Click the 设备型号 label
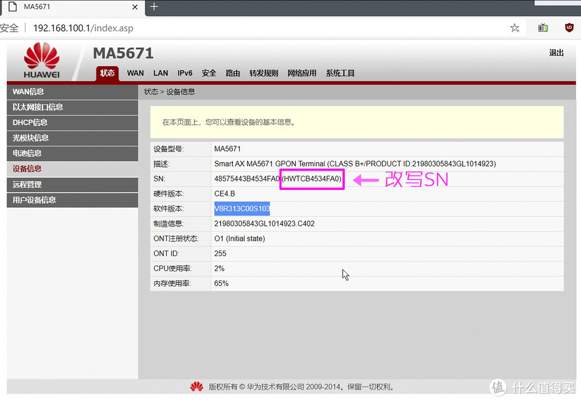Screen dimensions: 581x402 click(168, 149)
